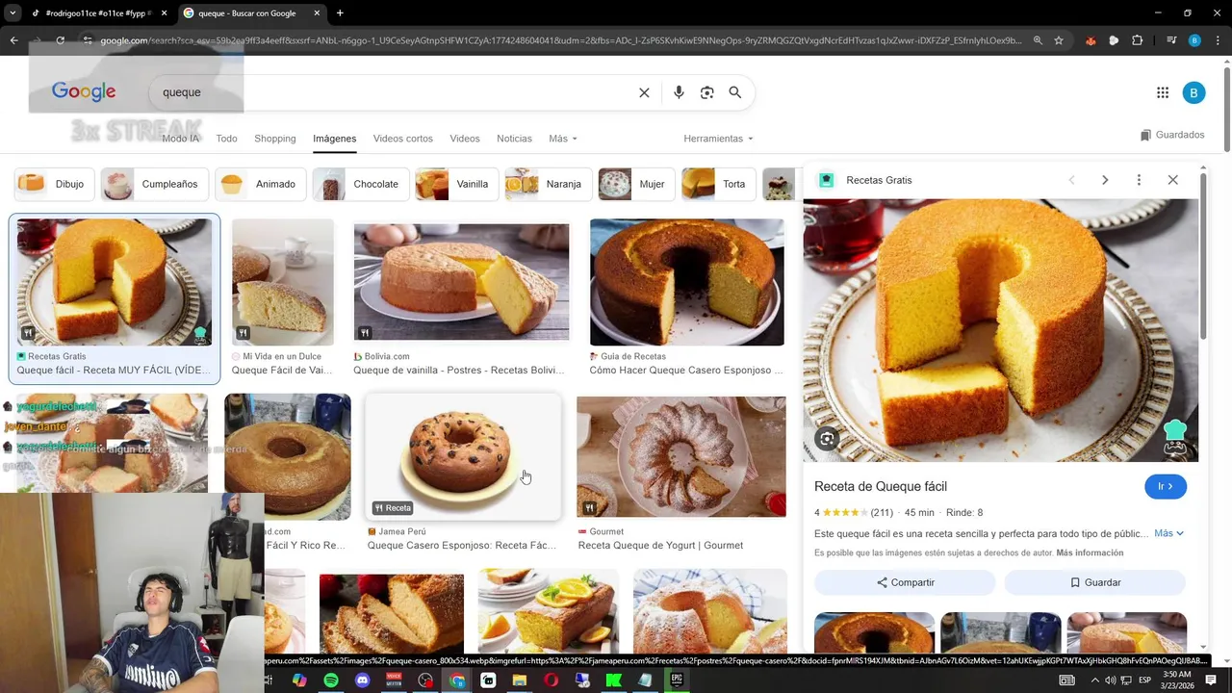Go back with browser back arrow
The width and height of the screenshot is (1232, 693).
point(13,40)
